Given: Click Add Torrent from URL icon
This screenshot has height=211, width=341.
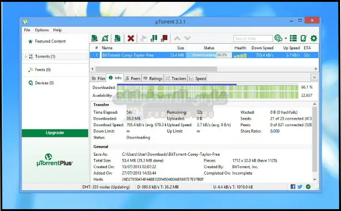Looking at the screenshot, I should point(105,38).
